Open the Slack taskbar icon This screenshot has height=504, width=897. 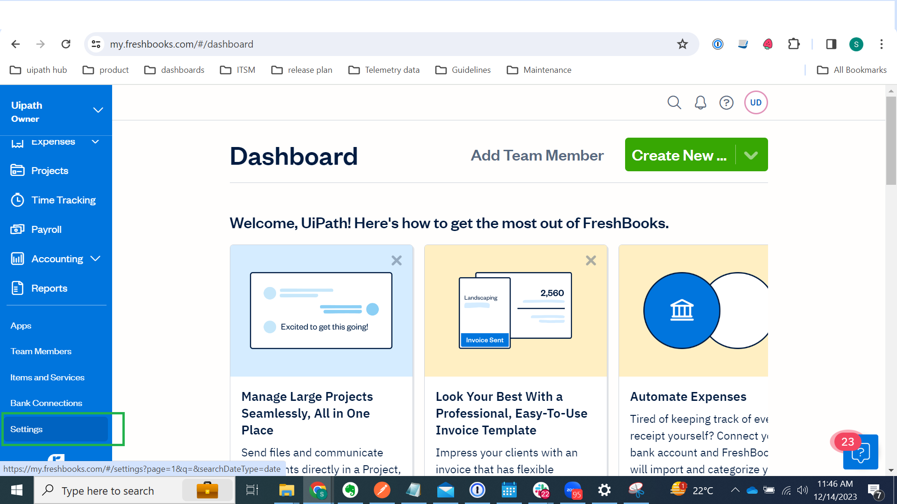tap(541, 490)
